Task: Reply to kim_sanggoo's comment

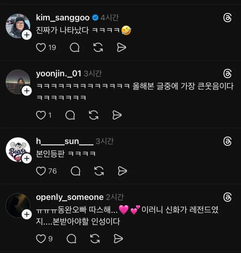Action: (x=75, y=47)
